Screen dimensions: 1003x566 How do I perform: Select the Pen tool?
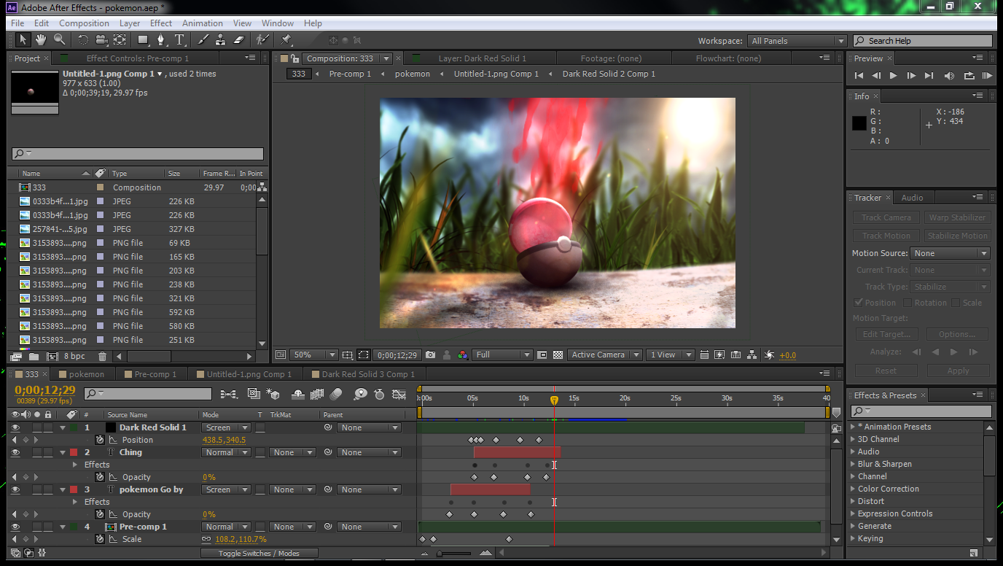pyautogui.click(x=161, y=39)
